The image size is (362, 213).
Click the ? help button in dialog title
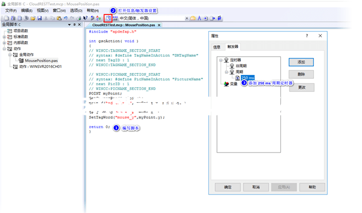307,36
